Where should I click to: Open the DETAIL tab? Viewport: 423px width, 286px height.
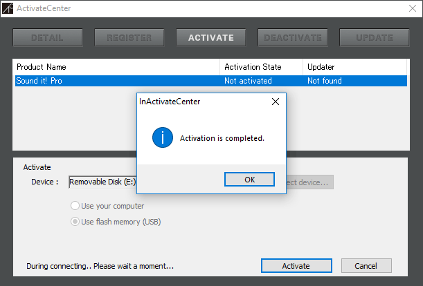click(x=48, y=38)
